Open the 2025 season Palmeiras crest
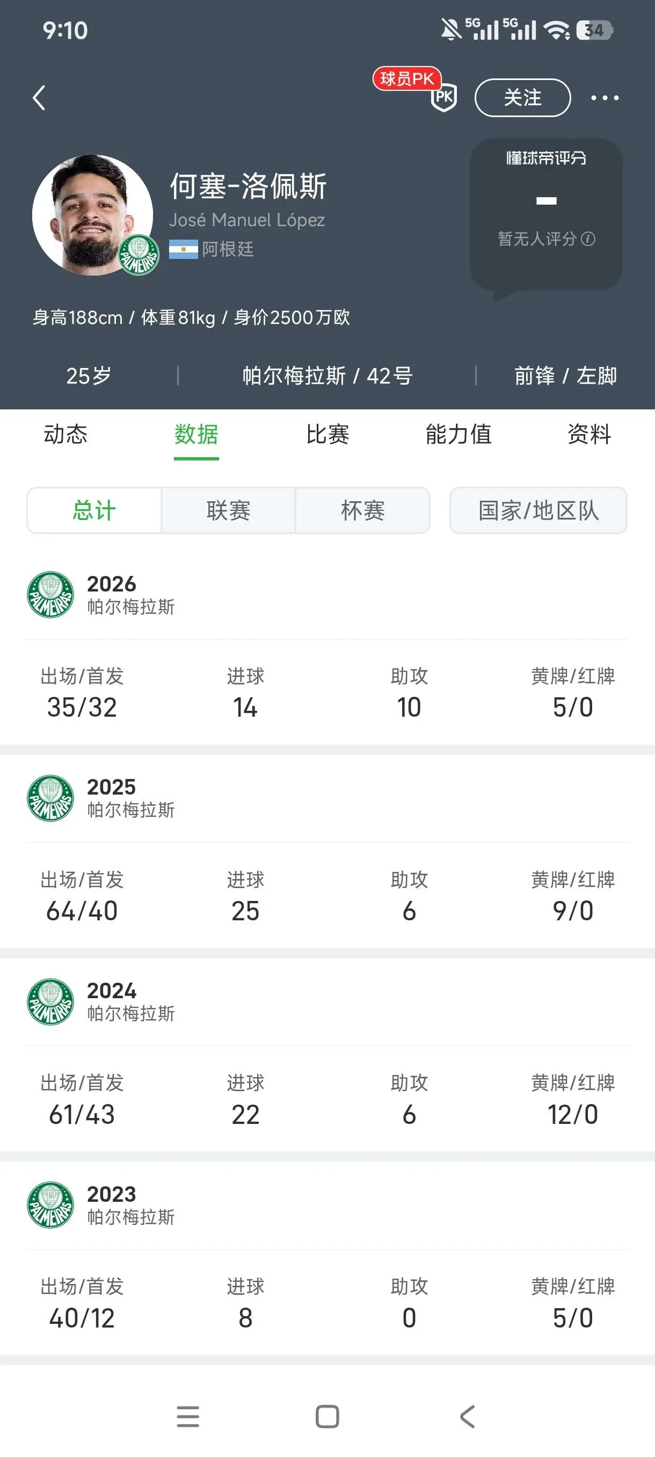The width and height of the screenshot is (655, 1457). point(50,798)
